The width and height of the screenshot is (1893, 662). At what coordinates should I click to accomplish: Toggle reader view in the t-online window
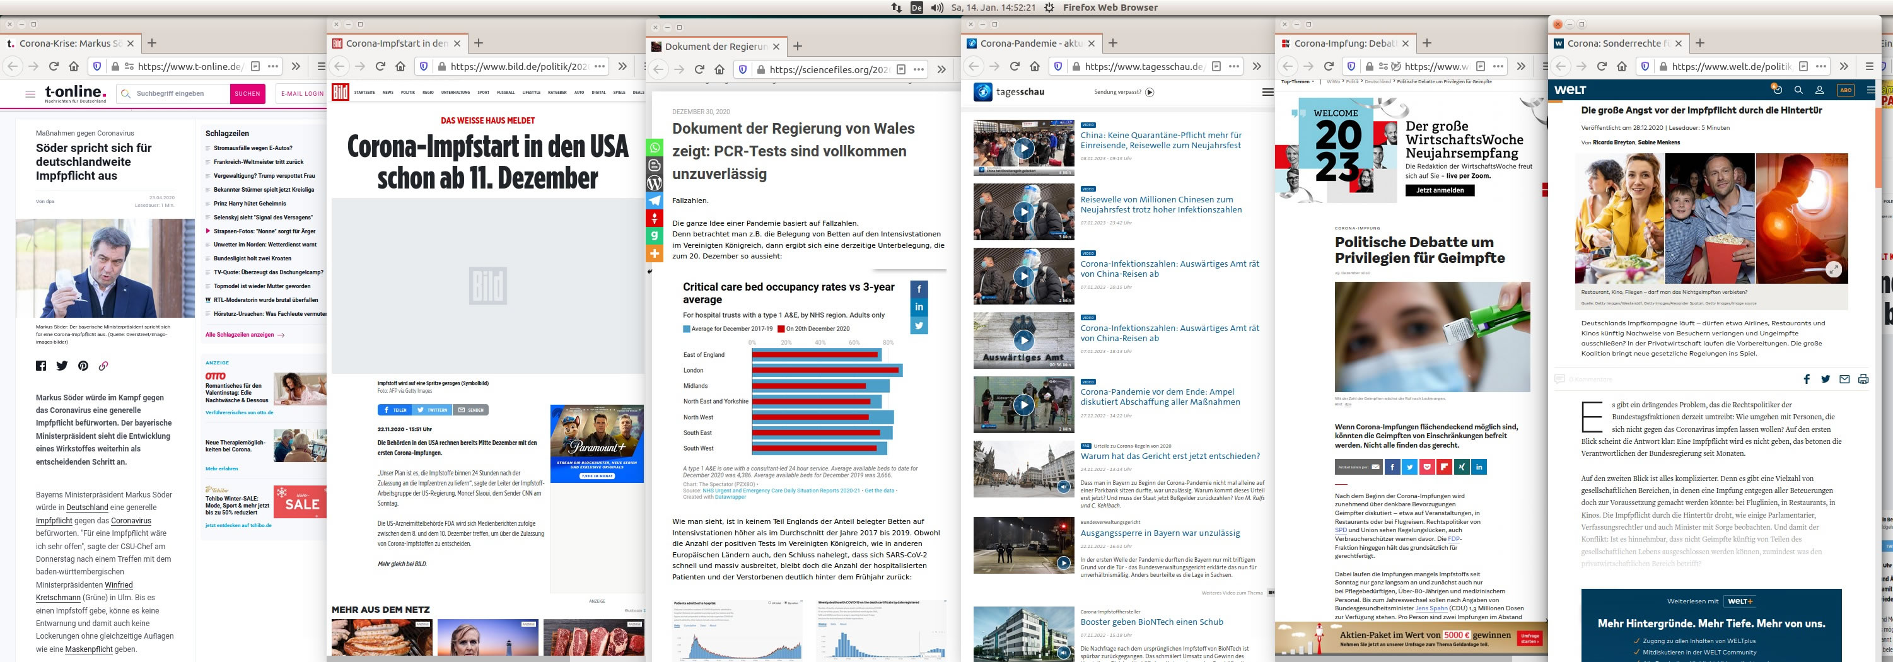point(256,66)
